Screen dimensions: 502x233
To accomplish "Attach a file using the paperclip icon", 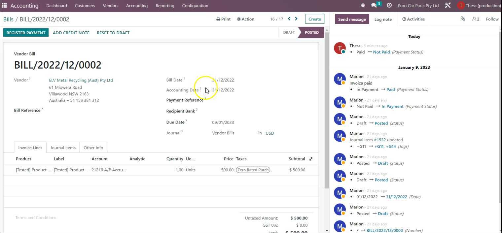I will pos(463,19).
